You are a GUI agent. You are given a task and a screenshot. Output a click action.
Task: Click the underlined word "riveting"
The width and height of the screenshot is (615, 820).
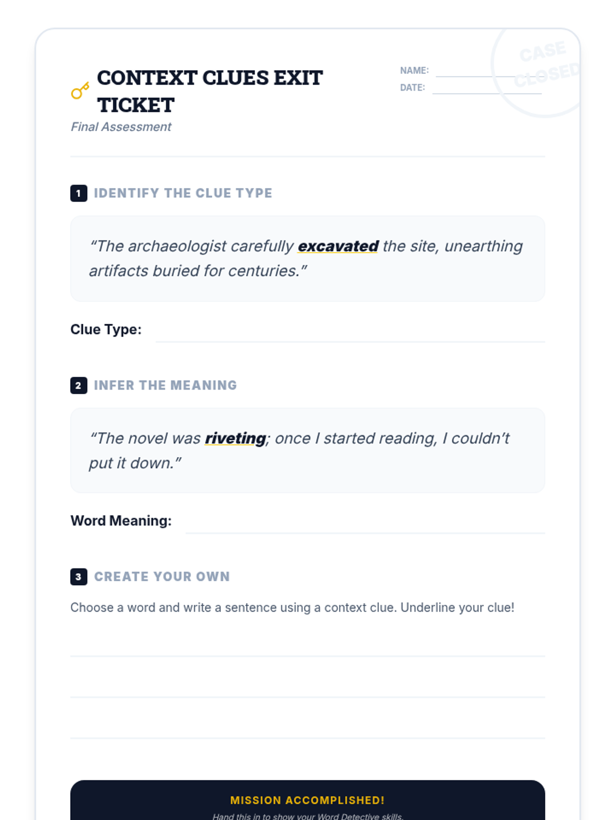click(235, 439)
